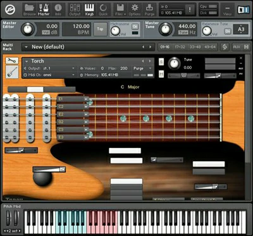Image resolution: width=253 pixels, height=236 pixels.
Task: Turn the Metronome On
Action: [x=135, y=27]
